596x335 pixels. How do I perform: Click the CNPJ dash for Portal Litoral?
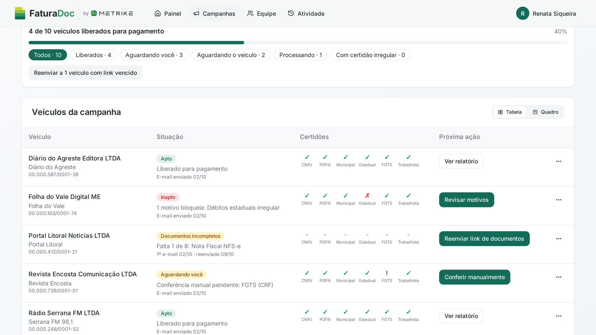click(307, 234)
